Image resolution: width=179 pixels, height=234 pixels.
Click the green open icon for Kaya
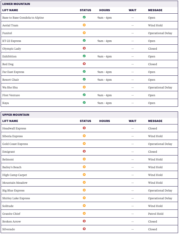click(84, 103)
